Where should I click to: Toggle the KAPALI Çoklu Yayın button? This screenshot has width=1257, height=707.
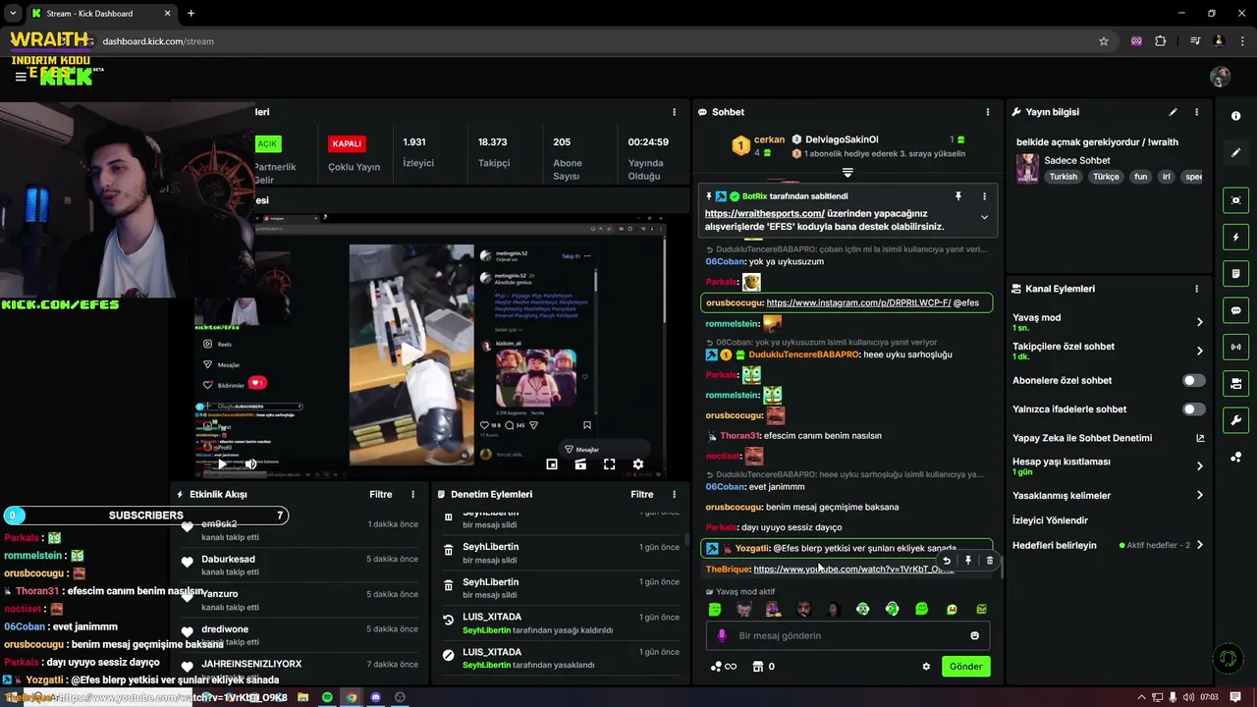[347, 143]
